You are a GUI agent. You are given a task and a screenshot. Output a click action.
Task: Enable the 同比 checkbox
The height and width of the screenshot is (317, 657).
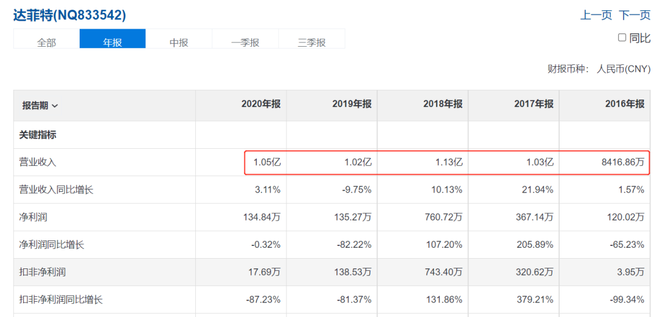tap(622, 38)
